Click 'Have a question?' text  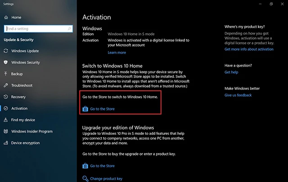238,66
